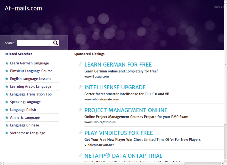This screenshot has height=165, width=227.
Task: Open the PLAY VINDICTUS FOR FREE listing
Action: pyautogui.click(x=119, y=133)
